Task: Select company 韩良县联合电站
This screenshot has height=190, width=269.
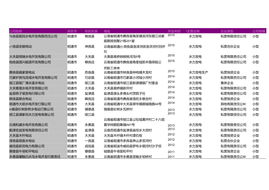Action: pos(20,99)
